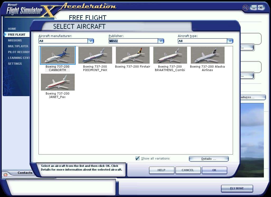Image resolution: width=271 pixels, height=197 pixels.
Task: Select the Boeing 737-200 CANNORTH aircraft thumbnail
Action: (x=58, y=55)
